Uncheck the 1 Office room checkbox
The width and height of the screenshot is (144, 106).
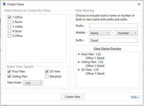tap(9, 17)
